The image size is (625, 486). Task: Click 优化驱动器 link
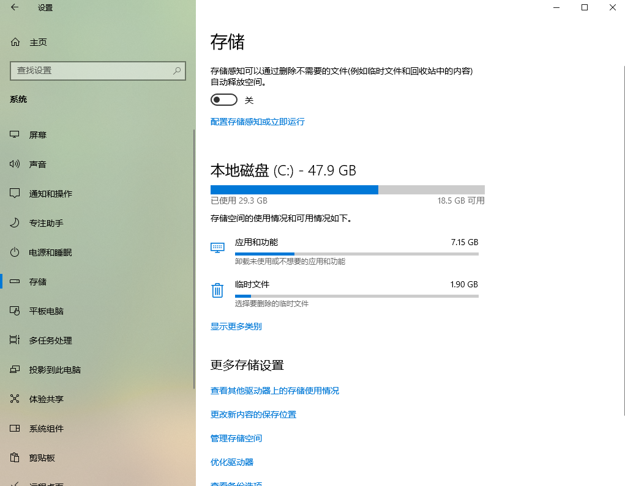(232, 463)
